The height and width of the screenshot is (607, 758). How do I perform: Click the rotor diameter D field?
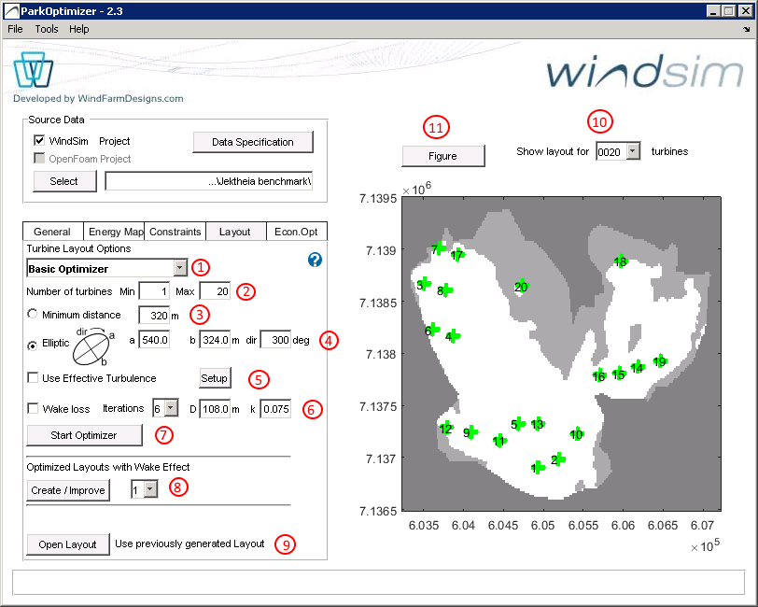(215, 409)
